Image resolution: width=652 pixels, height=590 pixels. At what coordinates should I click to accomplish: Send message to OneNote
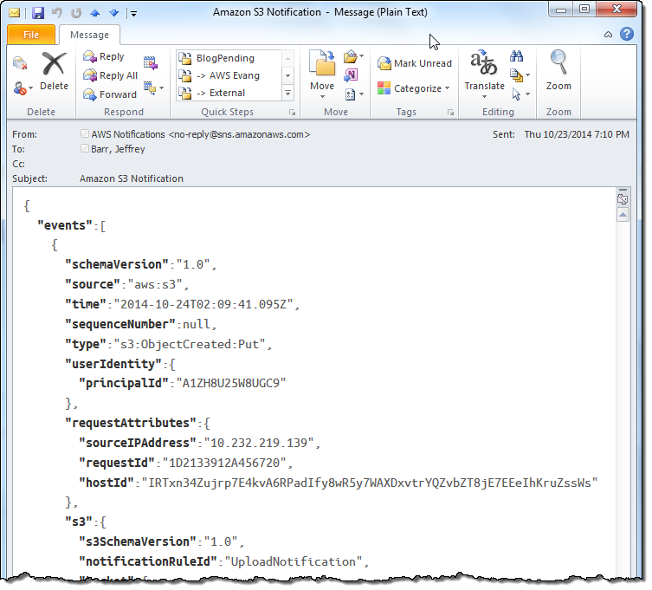click(352, 75)
